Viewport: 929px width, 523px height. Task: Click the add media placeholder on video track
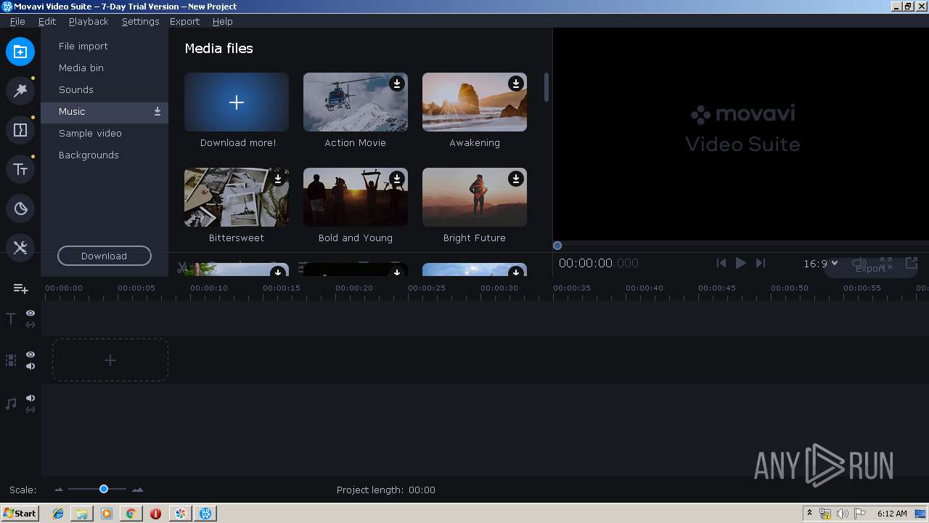[x=110, y=360]
